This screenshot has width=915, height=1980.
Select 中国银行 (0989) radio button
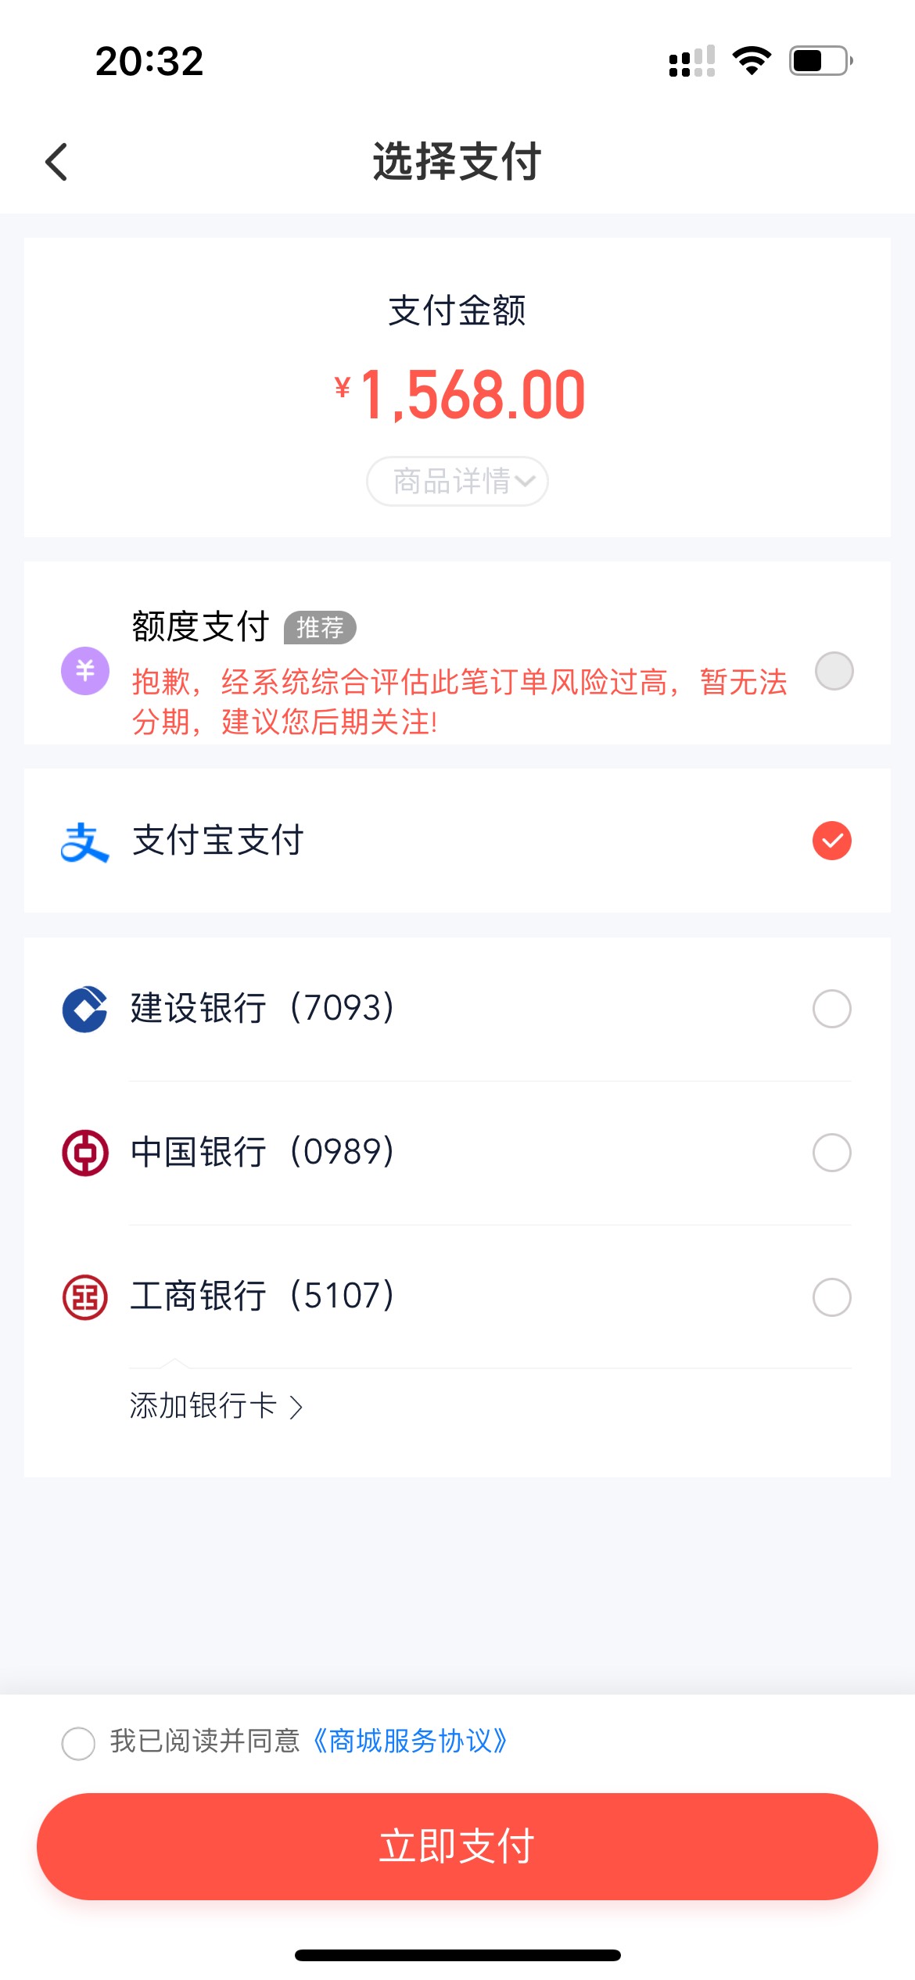(x=832, y=1153)
